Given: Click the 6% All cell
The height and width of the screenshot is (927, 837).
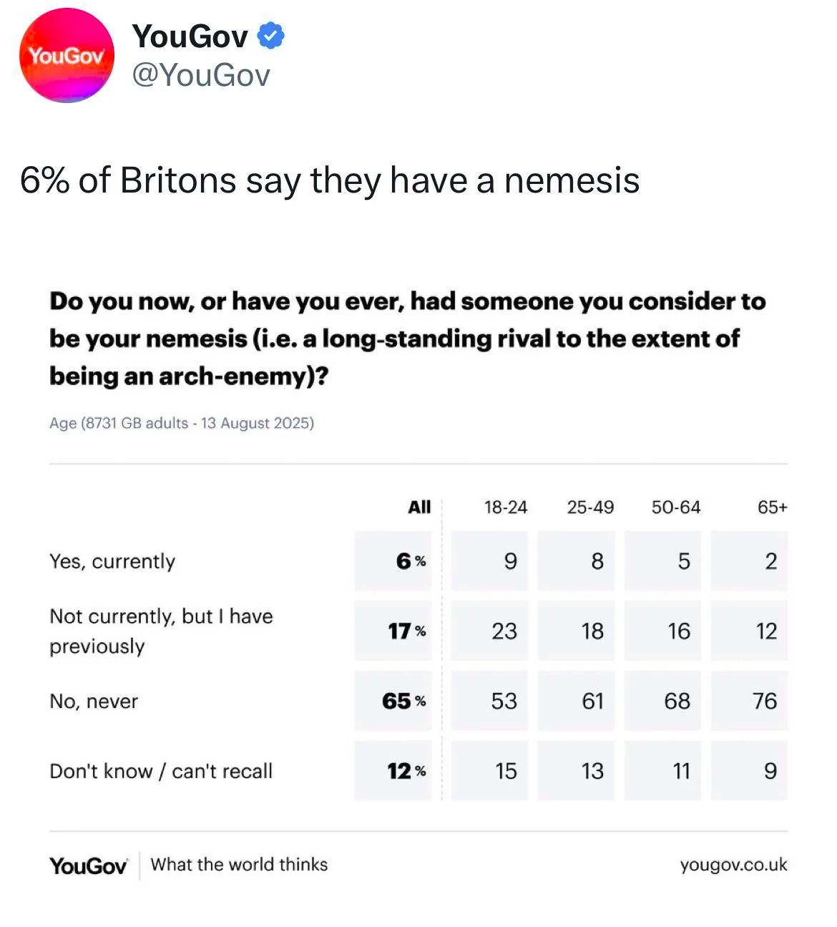Looking at the screenshot, I should pos(393,561).
